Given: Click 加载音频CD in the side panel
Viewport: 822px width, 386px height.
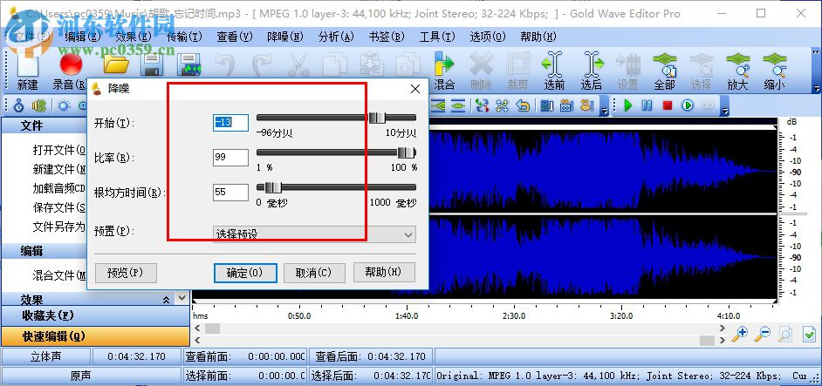Looking at the screenshot, I should click(x=58, y=188).
